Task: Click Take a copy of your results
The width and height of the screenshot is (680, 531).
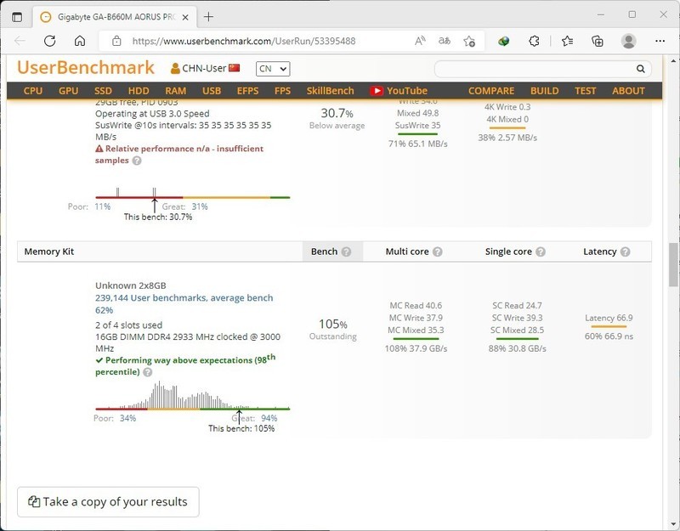Action: [x=108, y=502]
